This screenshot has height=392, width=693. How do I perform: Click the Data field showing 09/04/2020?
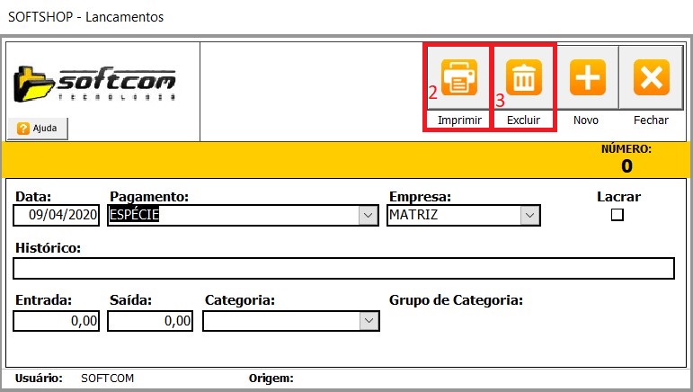coord(58,216)
